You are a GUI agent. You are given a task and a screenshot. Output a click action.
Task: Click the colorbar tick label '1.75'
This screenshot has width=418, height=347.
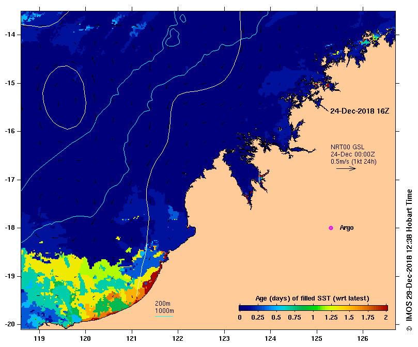[x=368, y=318]
